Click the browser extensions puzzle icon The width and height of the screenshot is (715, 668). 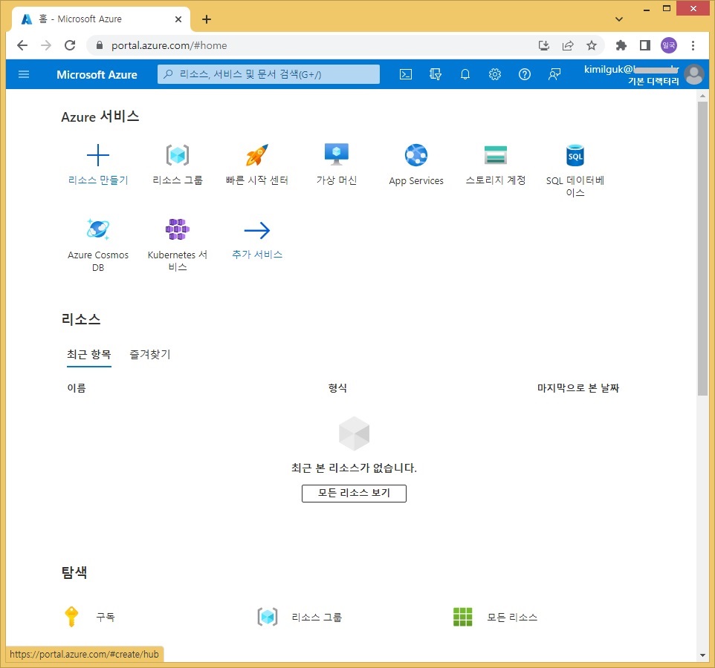[x=621, y=45]
